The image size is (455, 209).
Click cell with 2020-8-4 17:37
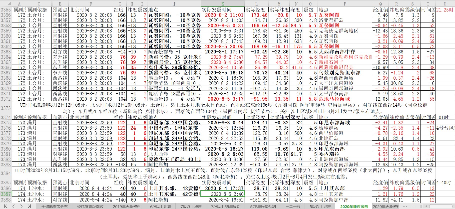point(223,188)
